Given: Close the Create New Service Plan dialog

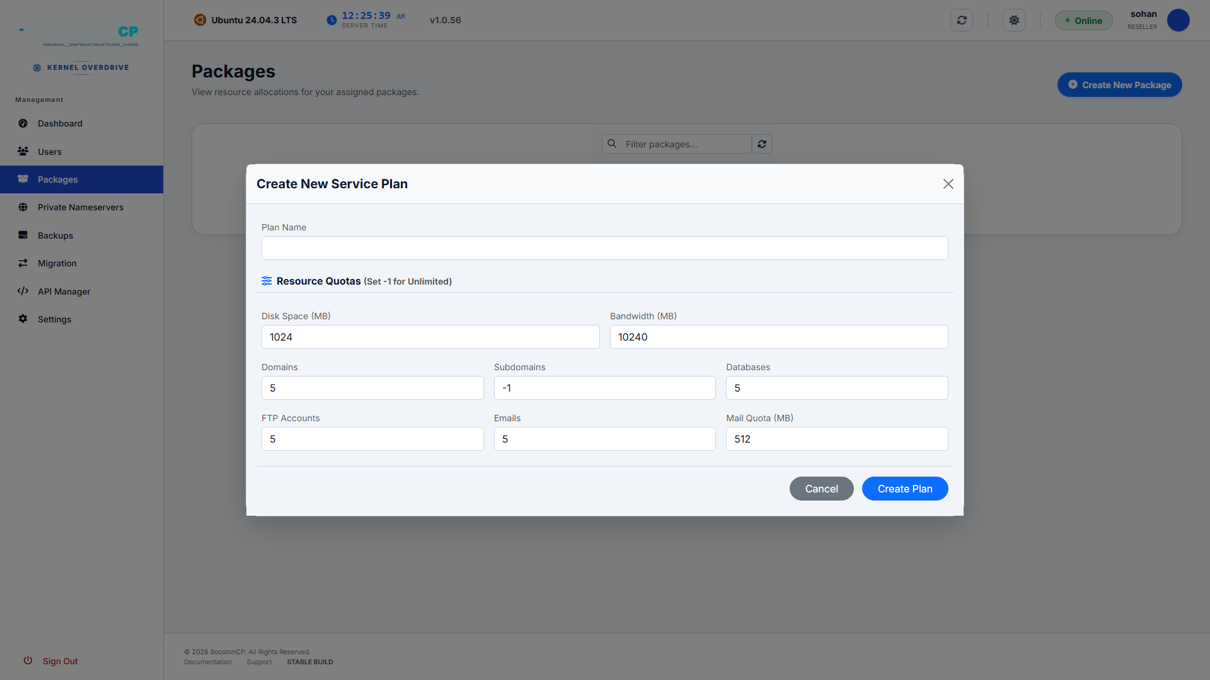Looking at the screenshot, I should (x=948, y=184).
